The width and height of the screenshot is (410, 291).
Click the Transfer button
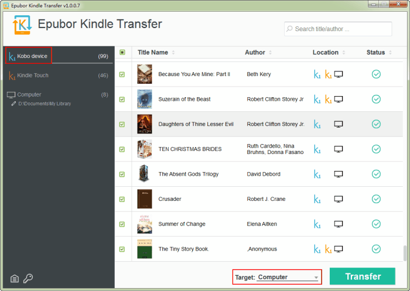pos(362,276)
